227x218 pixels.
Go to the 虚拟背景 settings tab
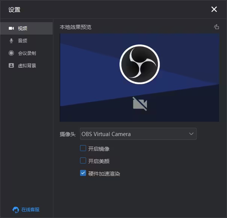pos(27,65)
